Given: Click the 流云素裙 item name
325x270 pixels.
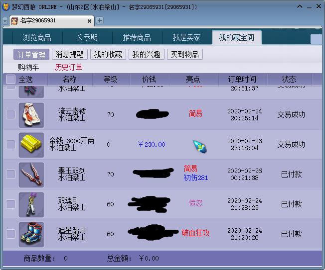Looking at the screenshot, I should (x=72, y=111).
